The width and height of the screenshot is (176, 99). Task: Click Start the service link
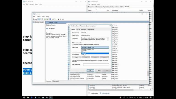47,29
